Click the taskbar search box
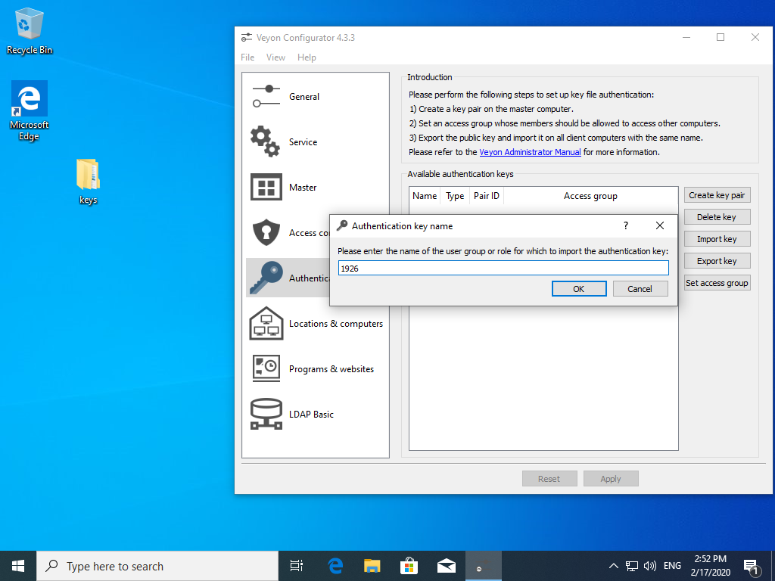 157,566
